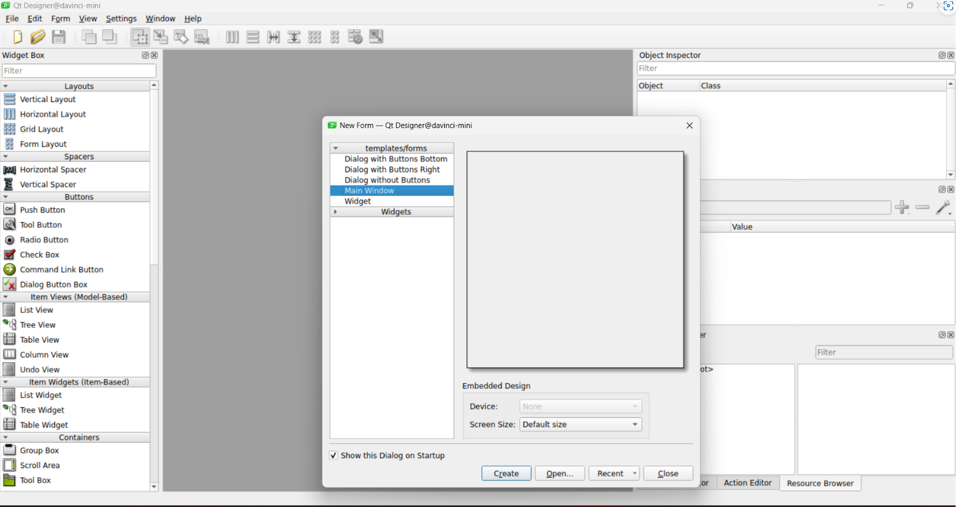Viewport: 958px width, 507px height.
Task: Float the Widget Box dock panel
Action: (x=145, y=55)
